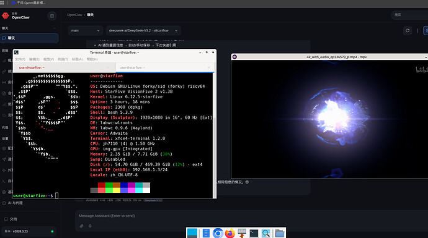This screenshot has width=428, height=238.
Task: Close the first user@starfive terminal tab
Action: tap(108, 67)
